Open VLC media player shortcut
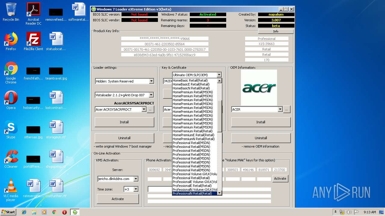 point(11,190)
